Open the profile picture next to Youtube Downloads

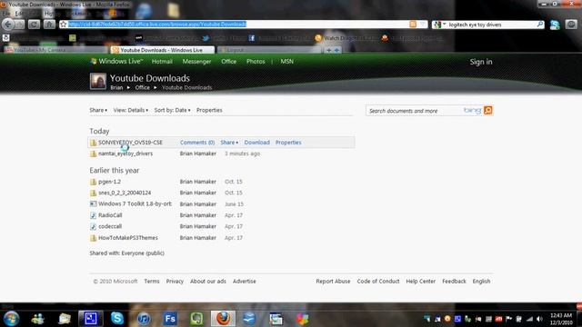[x=98, y=81]
